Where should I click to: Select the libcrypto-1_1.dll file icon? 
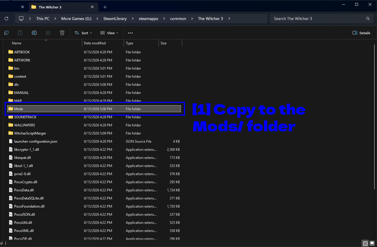11,150
